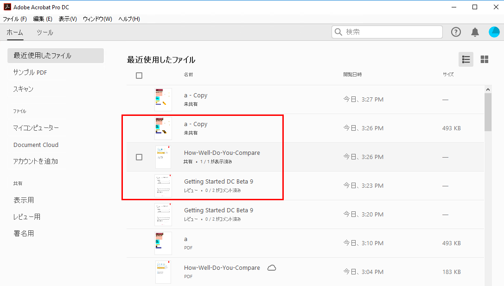Screen dimensions: 504x286
Task: Select How-Well-Do-You-Compare PDF file name viewed 3:04 PM
Action: pyautogui.click(x=222, y=267)
